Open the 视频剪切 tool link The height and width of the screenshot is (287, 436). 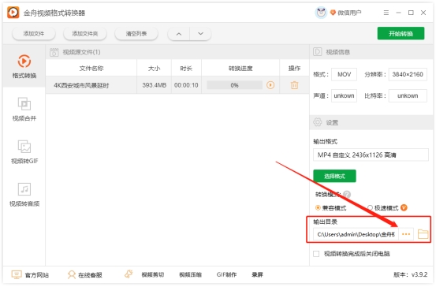153,274
